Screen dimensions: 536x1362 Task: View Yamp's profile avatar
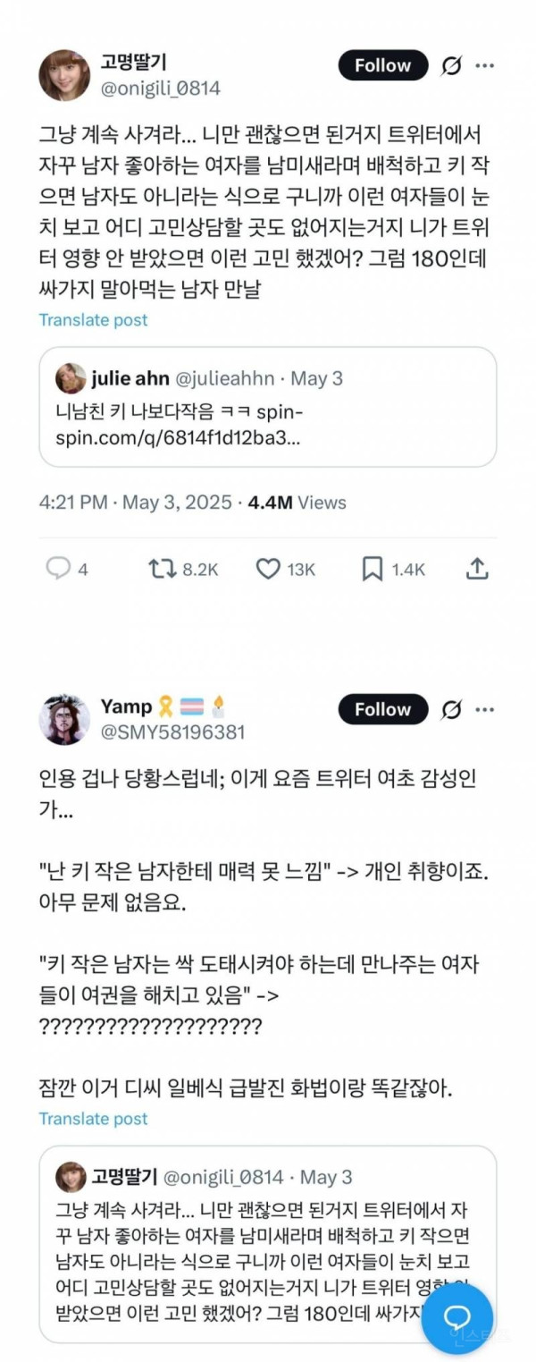[64, 719]
